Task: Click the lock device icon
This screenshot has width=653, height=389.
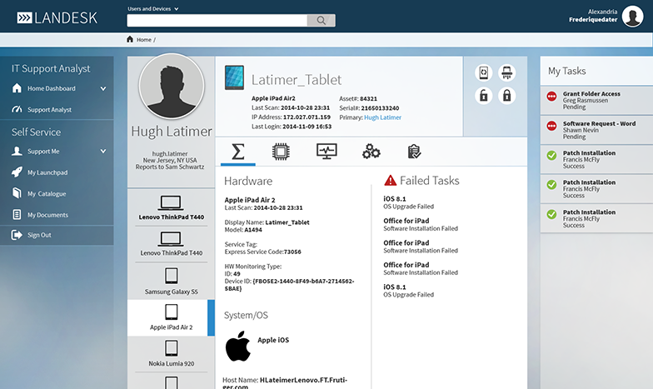Action: click(x=506, y=96)
